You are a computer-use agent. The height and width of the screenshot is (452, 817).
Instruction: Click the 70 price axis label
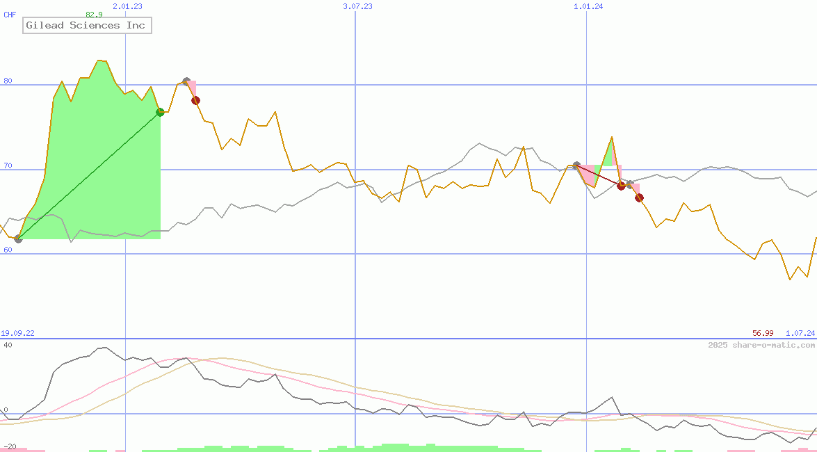[x=8, y=166]
